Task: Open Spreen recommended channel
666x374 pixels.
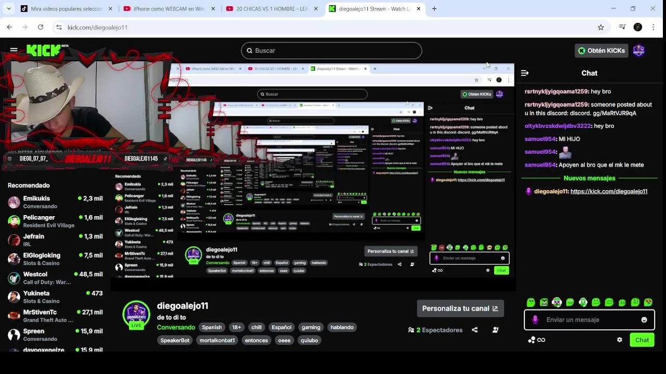Action: click(x=55, y=335)
